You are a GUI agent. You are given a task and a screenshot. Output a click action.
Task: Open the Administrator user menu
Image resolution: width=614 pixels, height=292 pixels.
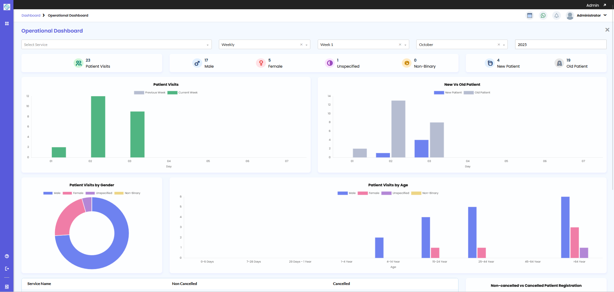pyautogui.click(x=586, y=15)
